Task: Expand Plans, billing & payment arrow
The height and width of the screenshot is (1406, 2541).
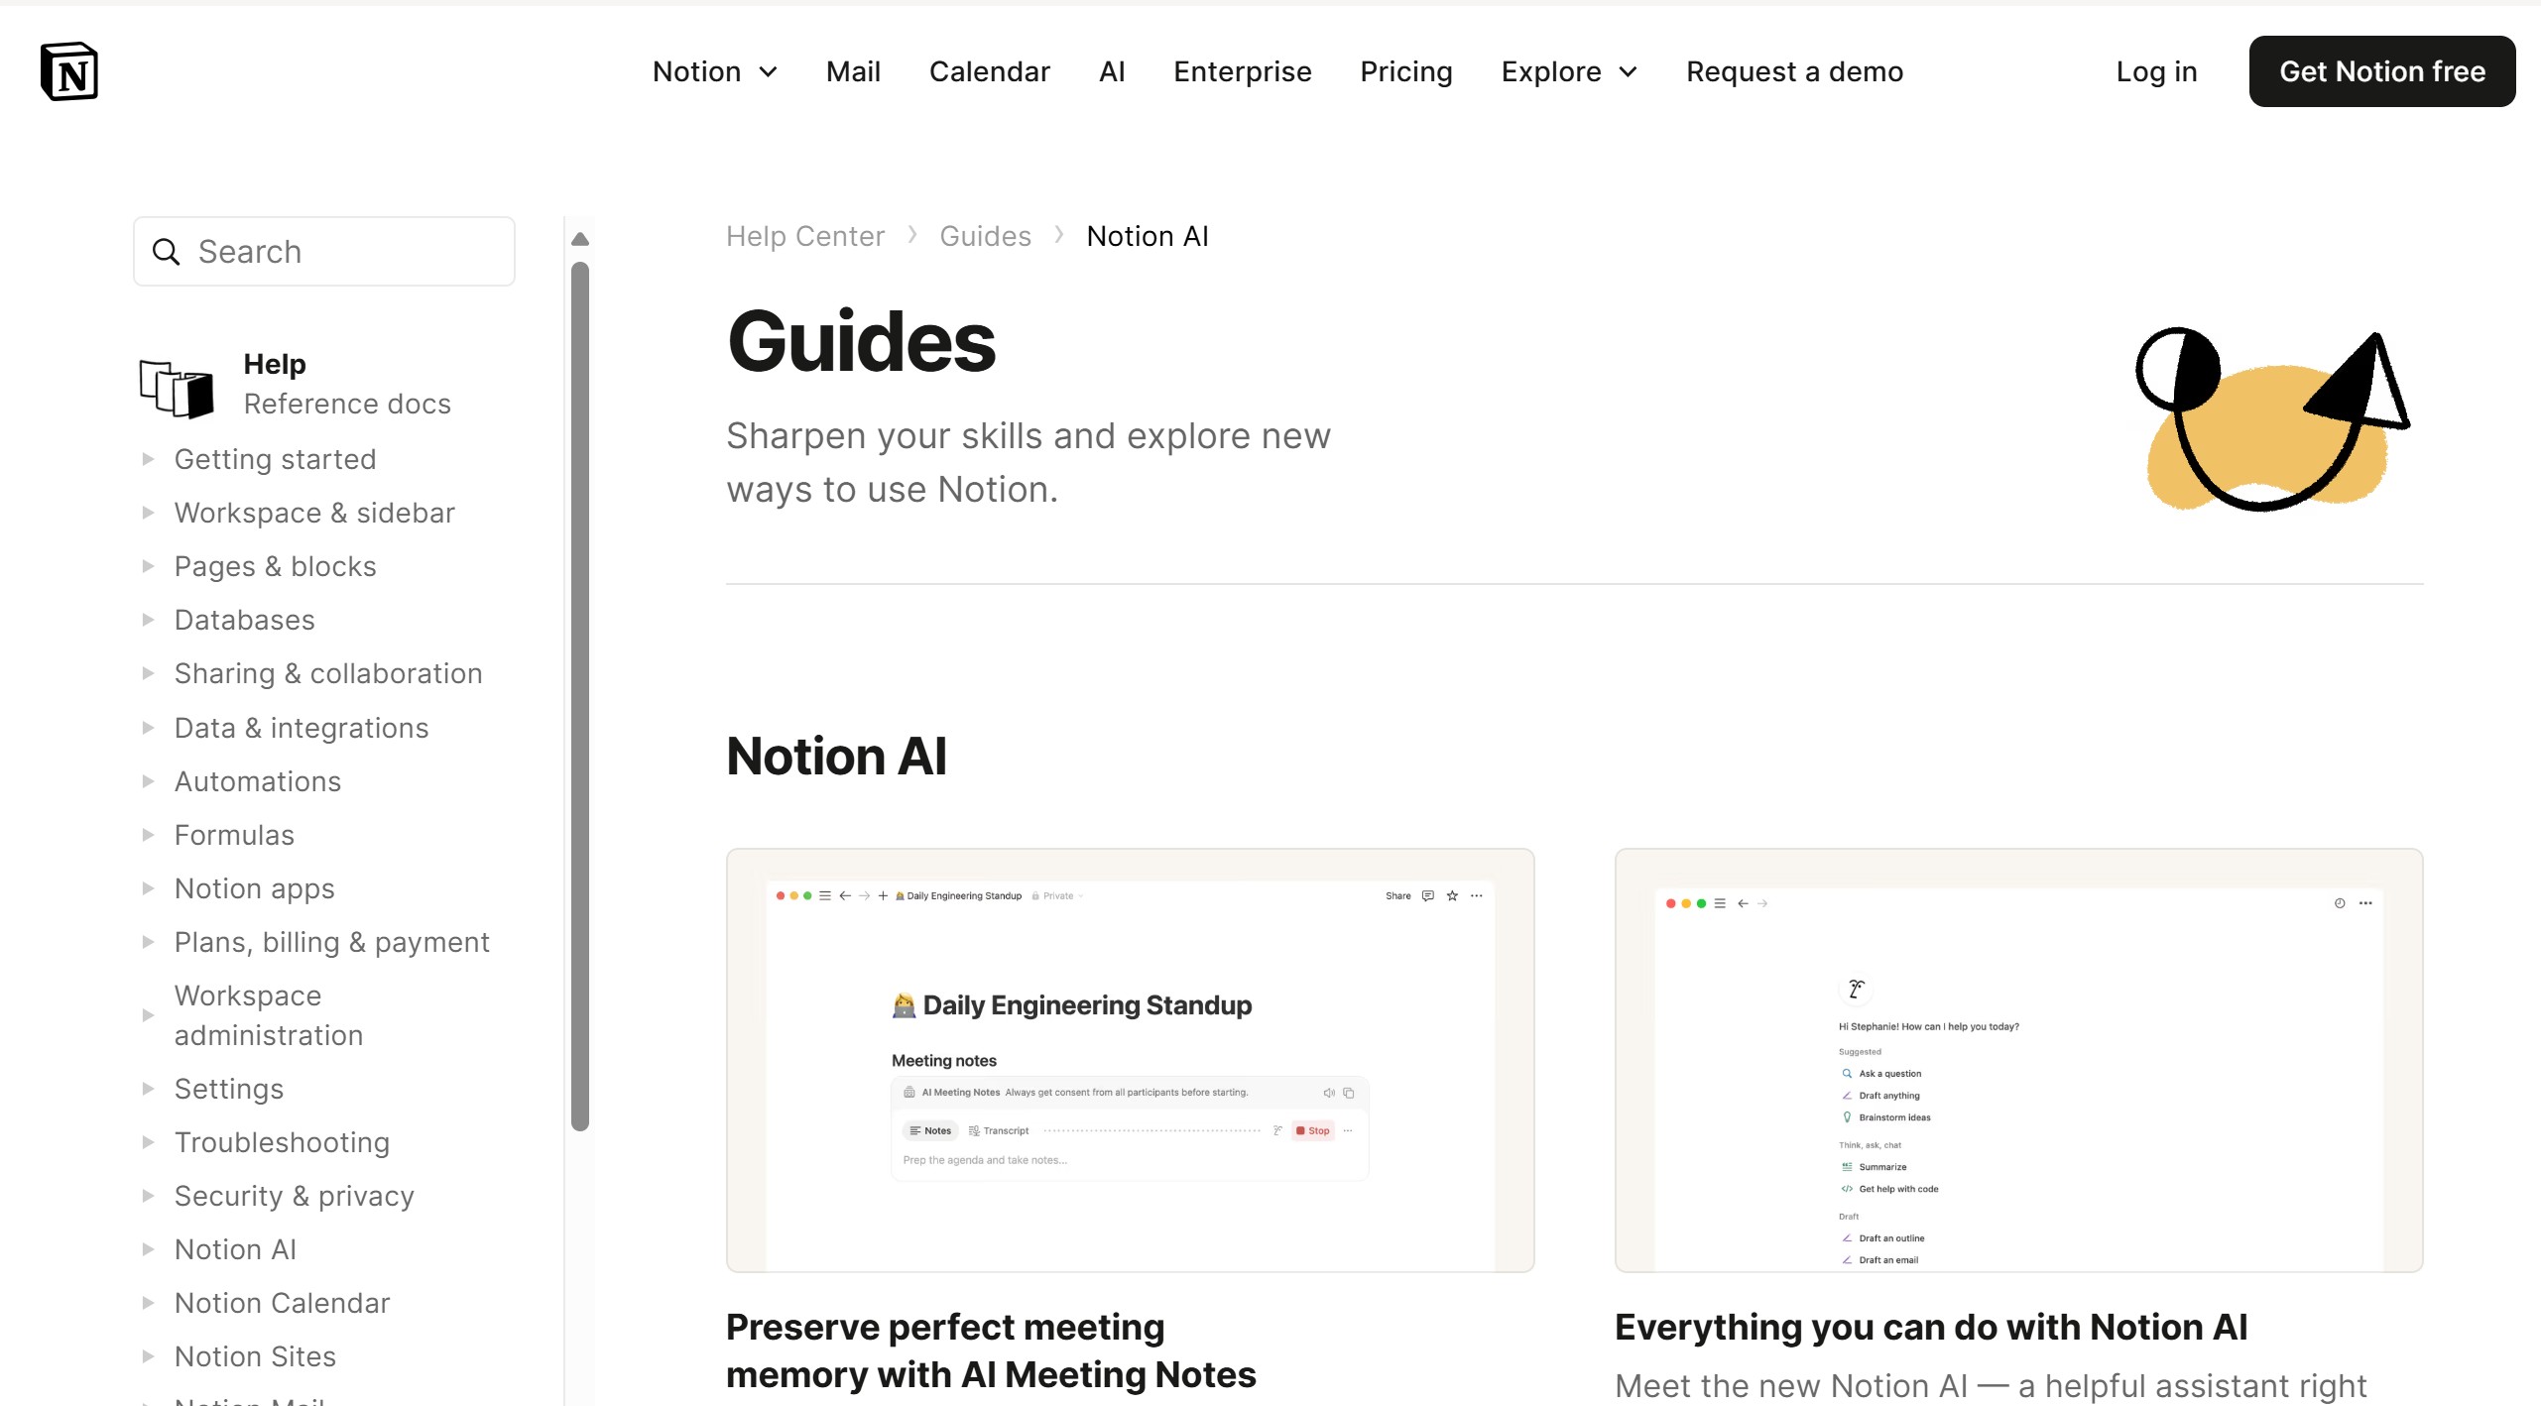Action: point(148,942)
